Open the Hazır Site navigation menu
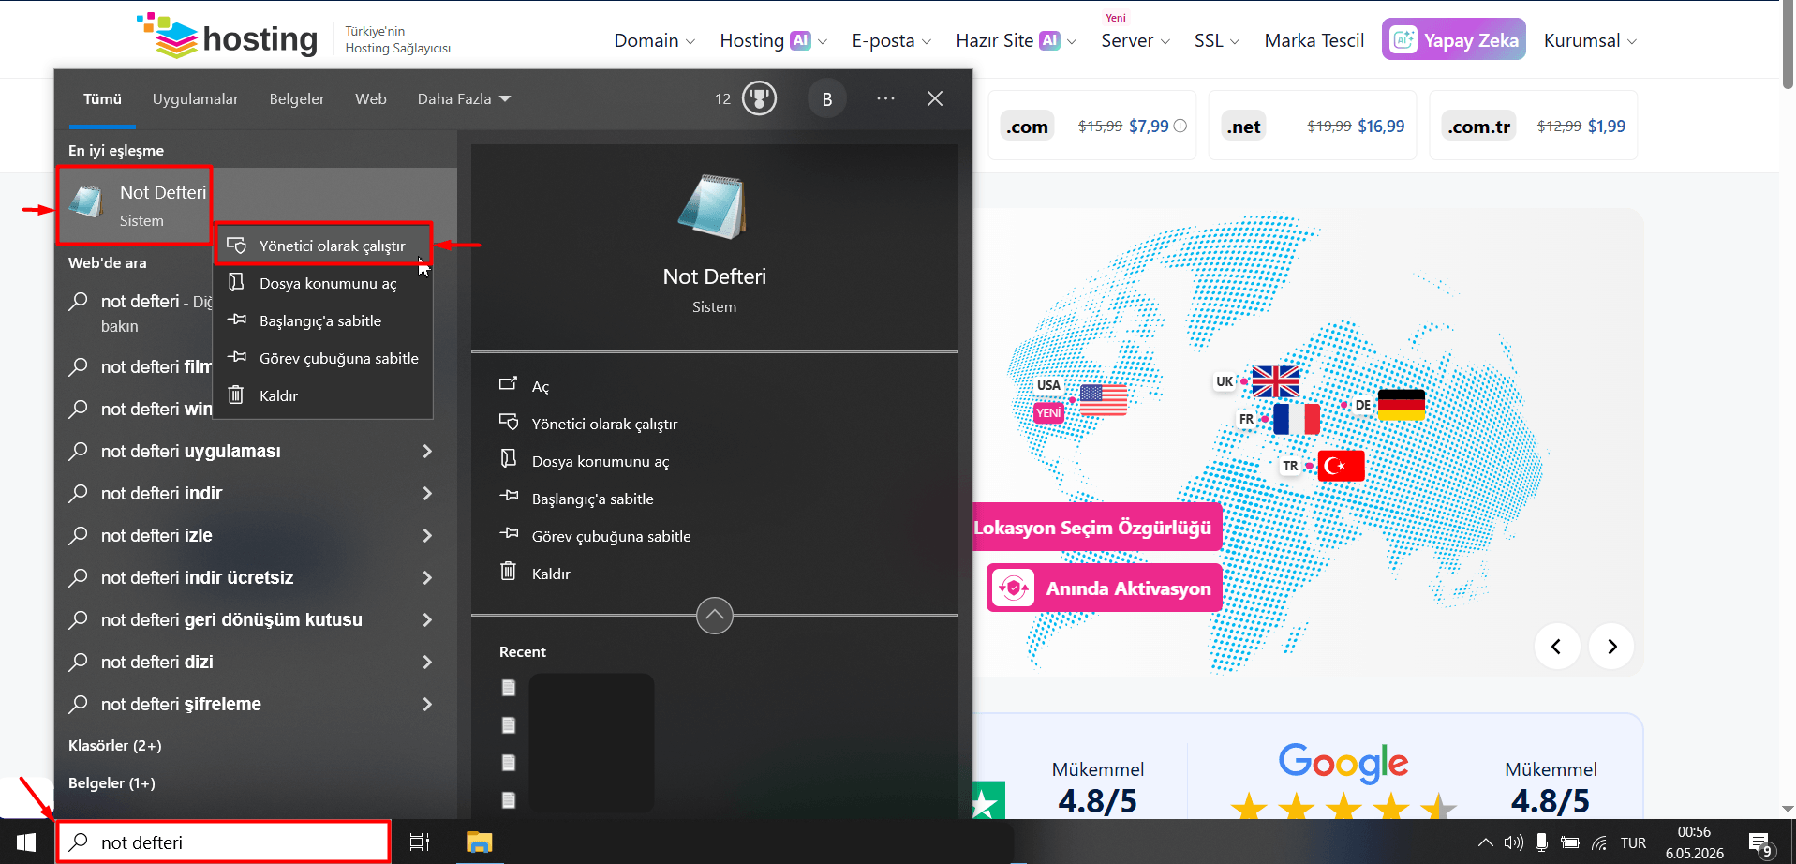1796x864 pixels. tap(1016, 40)
